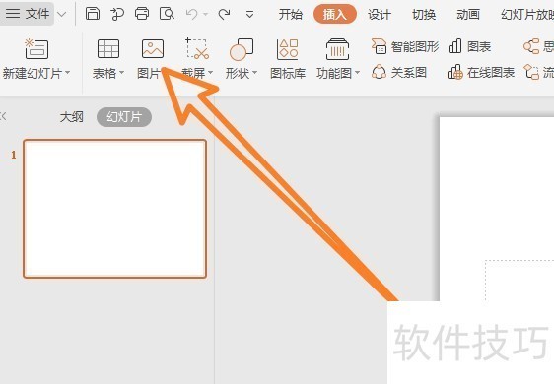This screenshot has width=554, height=384.
Task: Open the 设计 tab
Action: click(x=380, y=15)
